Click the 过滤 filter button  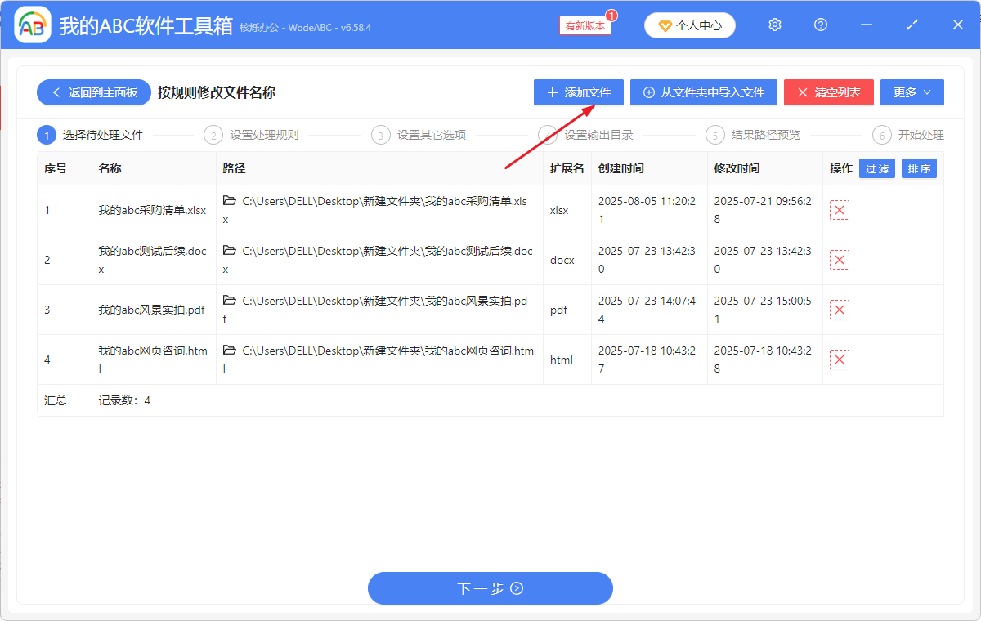click(876, 168)
